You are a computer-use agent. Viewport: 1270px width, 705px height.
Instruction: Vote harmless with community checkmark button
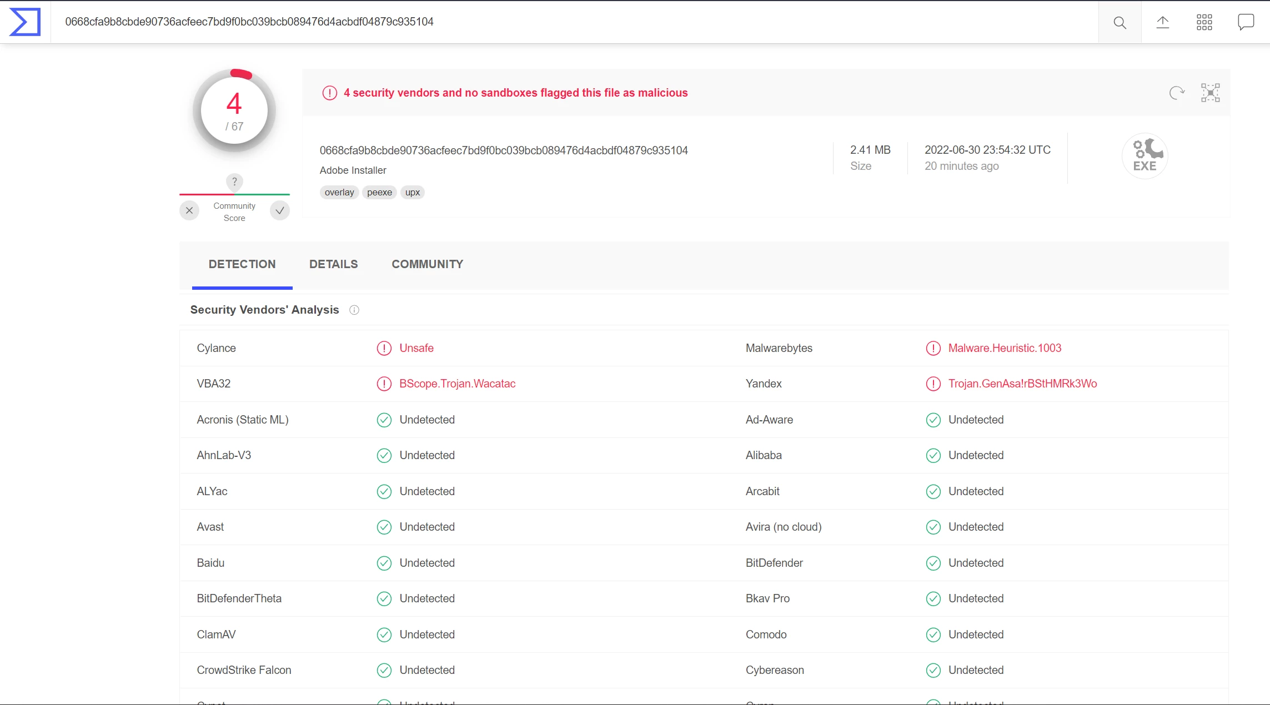(280, 210)
